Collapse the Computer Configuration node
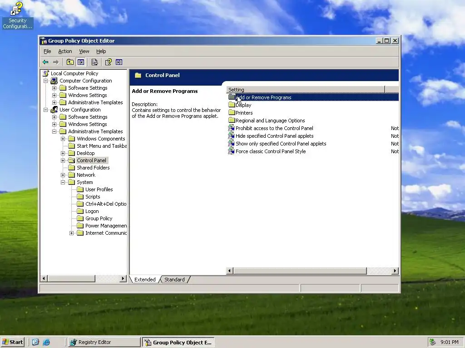The image size is (465, 348). coord(46,81)
